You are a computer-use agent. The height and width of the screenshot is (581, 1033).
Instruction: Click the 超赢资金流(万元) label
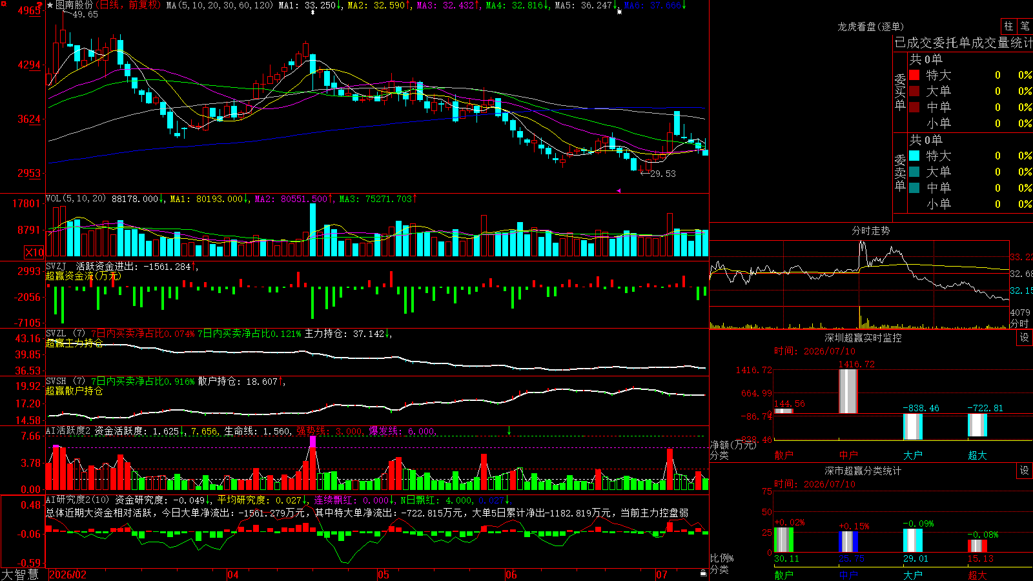point(83,276)
